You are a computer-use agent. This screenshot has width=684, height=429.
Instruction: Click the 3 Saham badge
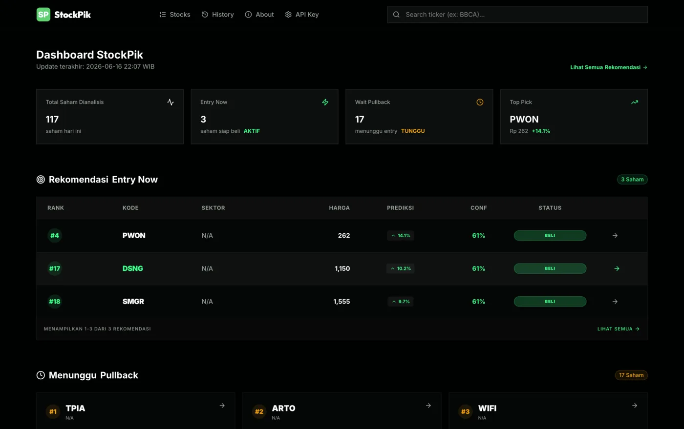coord(632,180)
